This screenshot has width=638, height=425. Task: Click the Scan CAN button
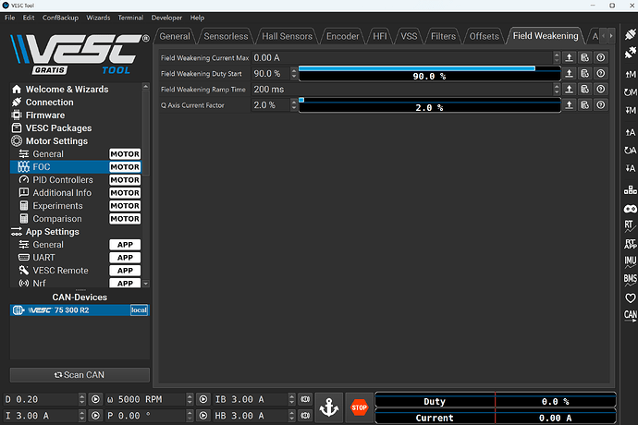tap(80, 374)
